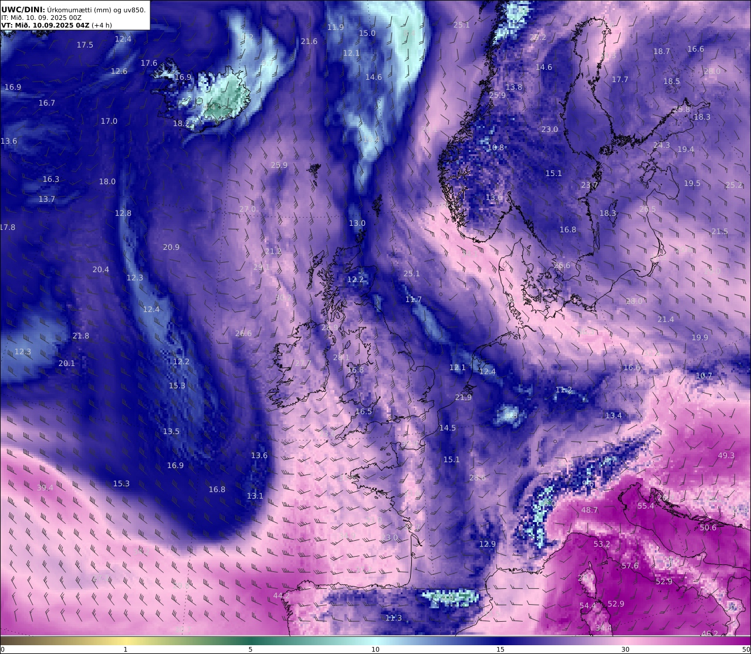
Task: Click the 12.9 value label
Action: (x=488, y=544)
